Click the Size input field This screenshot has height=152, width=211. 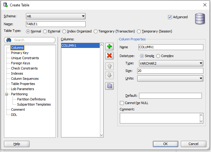pos(170,71)
